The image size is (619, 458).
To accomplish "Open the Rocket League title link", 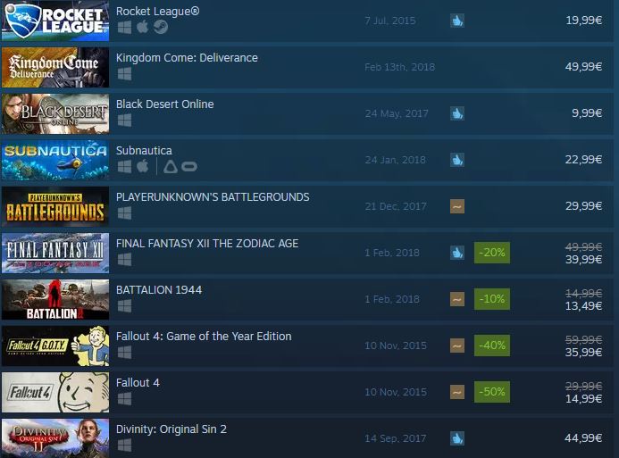I will (157, 12).
